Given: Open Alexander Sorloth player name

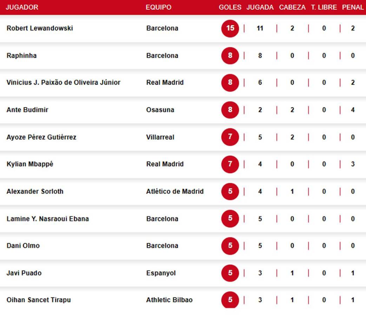Looking at the screenshot, I should click(35, 191).
